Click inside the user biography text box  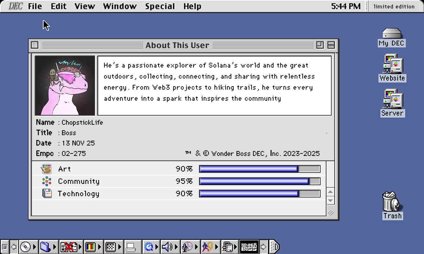215,85
